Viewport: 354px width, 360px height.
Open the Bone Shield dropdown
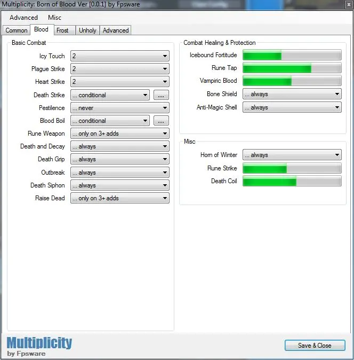coord(292,94)
